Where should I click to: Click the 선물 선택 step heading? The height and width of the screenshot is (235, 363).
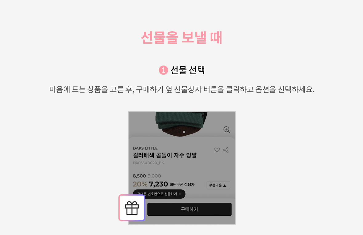[188, 70]
